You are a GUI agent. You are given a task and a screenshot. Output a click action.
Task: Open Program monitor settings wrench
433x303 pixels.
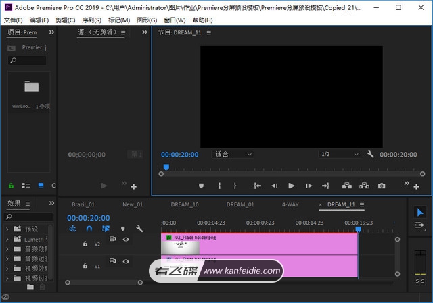[x=370, y=155]
